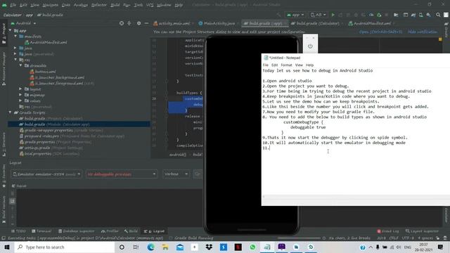Open the Terminal tool window tab
This screenshot has width=450, height=253.
(41, 231)
